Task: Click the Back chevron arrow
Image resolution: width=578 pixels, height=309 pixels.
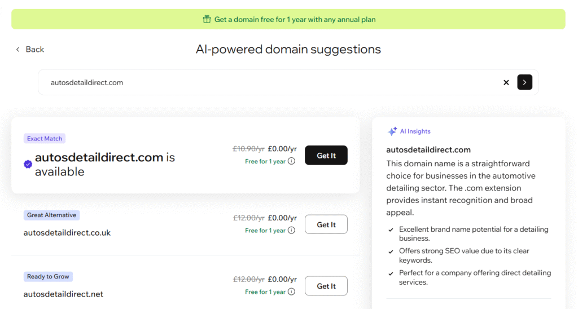Action: tap(17, 50)
